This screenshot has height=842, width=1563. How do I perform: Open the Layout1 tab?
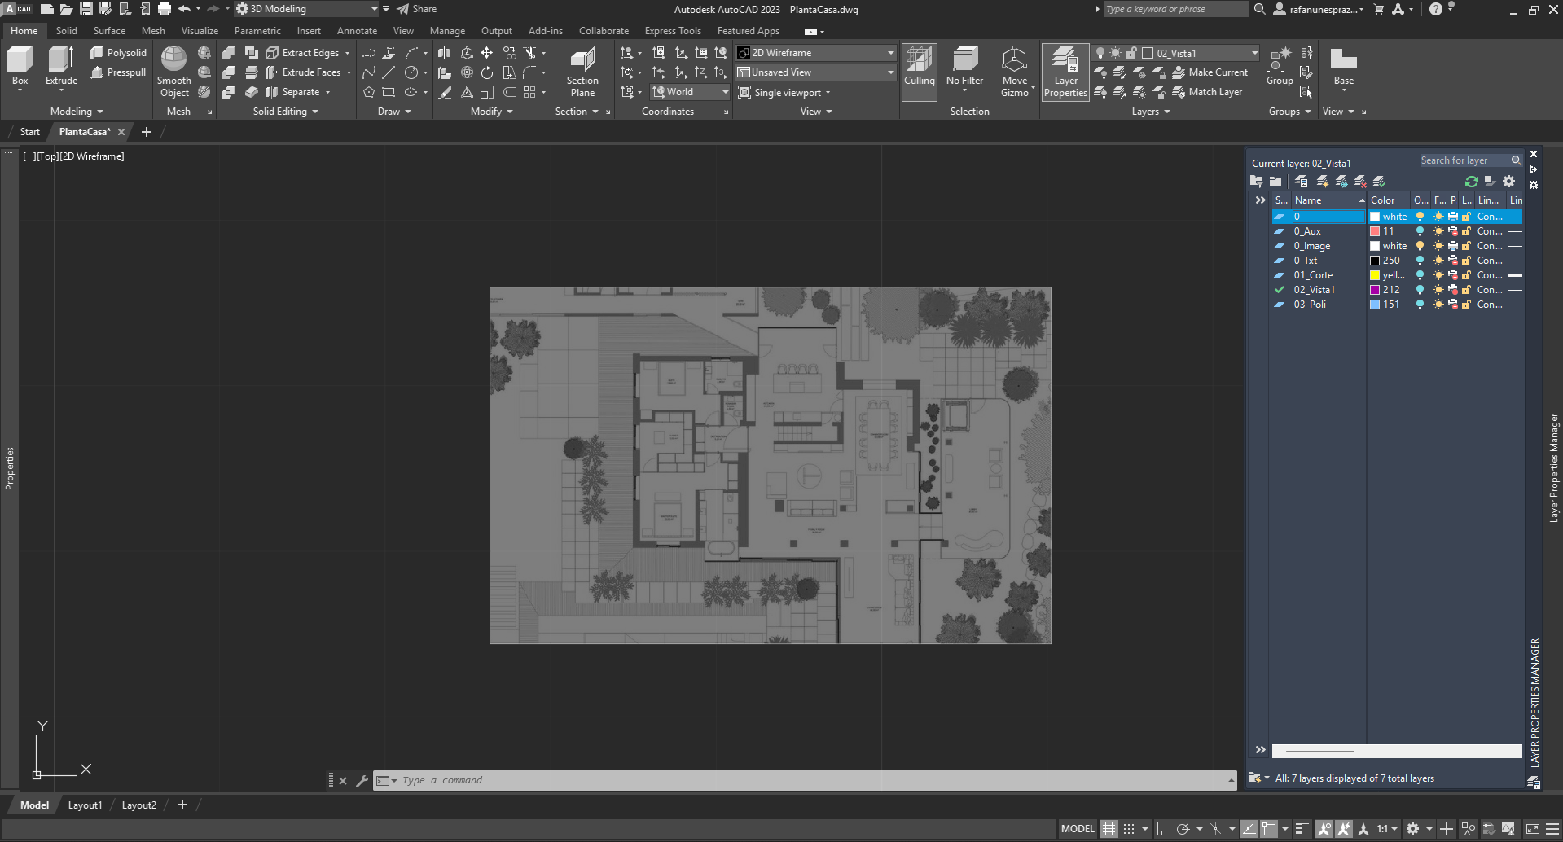click(x=85, y=805)
